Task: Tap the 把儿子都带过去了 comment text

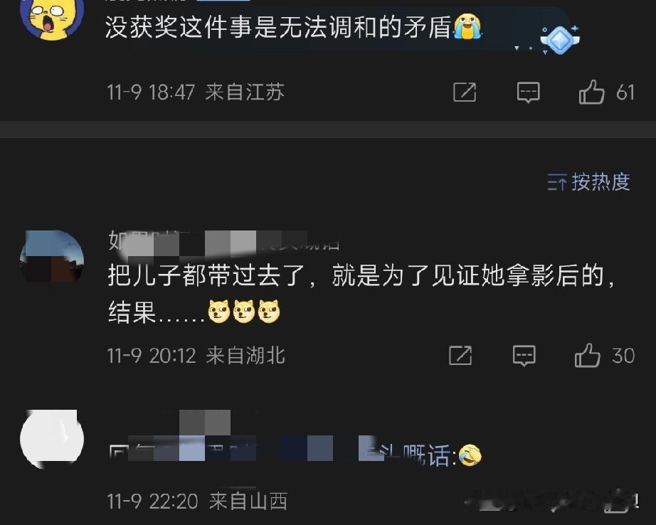Action: (x=361, y=294)
